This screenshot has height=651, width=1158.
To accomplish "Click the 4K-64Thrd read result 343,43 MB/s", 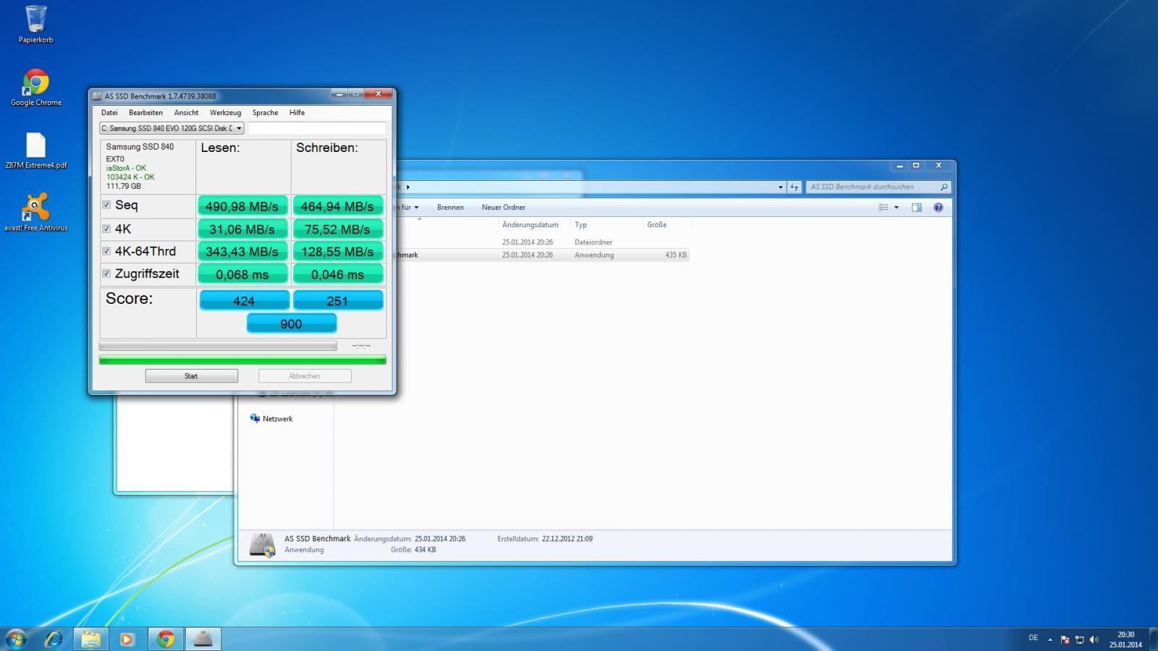I will point(242,252).
